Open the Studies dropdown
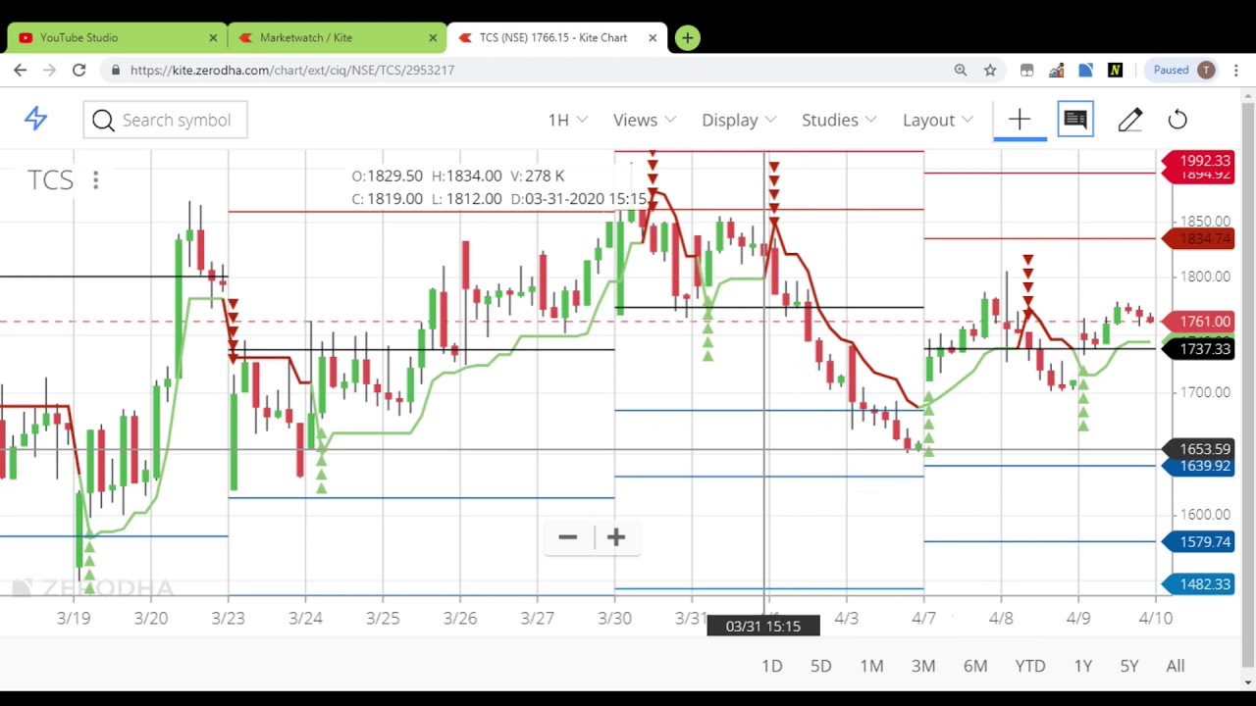 [839, 120]
